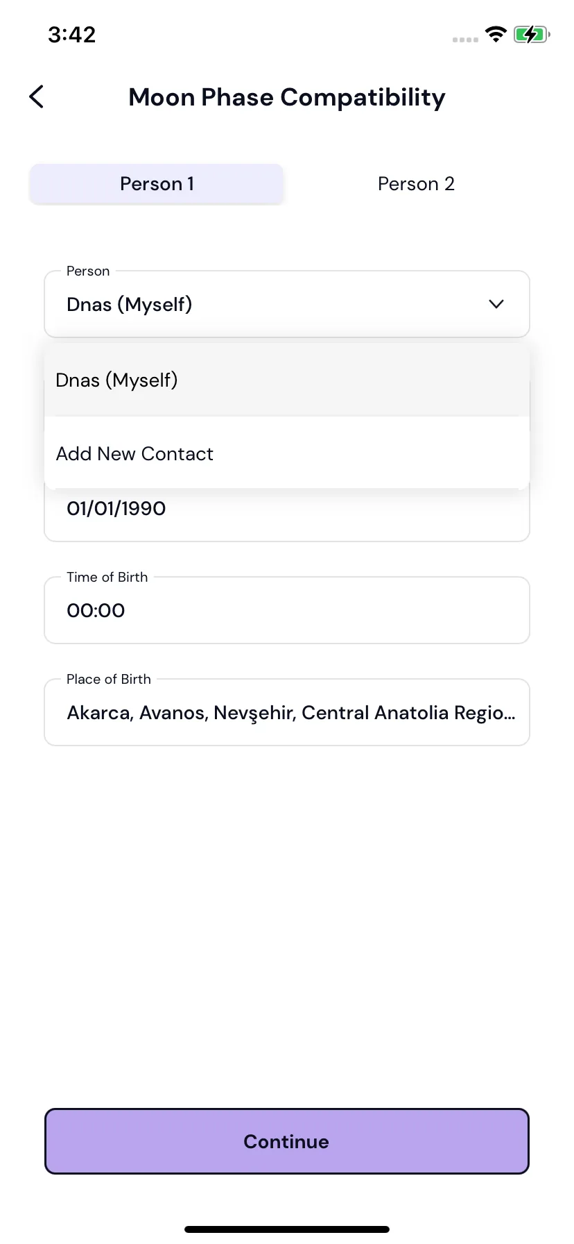Image resolution: width=574 pixels, height=1244 pixels.
Task: Switch to the Person 2 tab
Action: click(x=416, y=184)
